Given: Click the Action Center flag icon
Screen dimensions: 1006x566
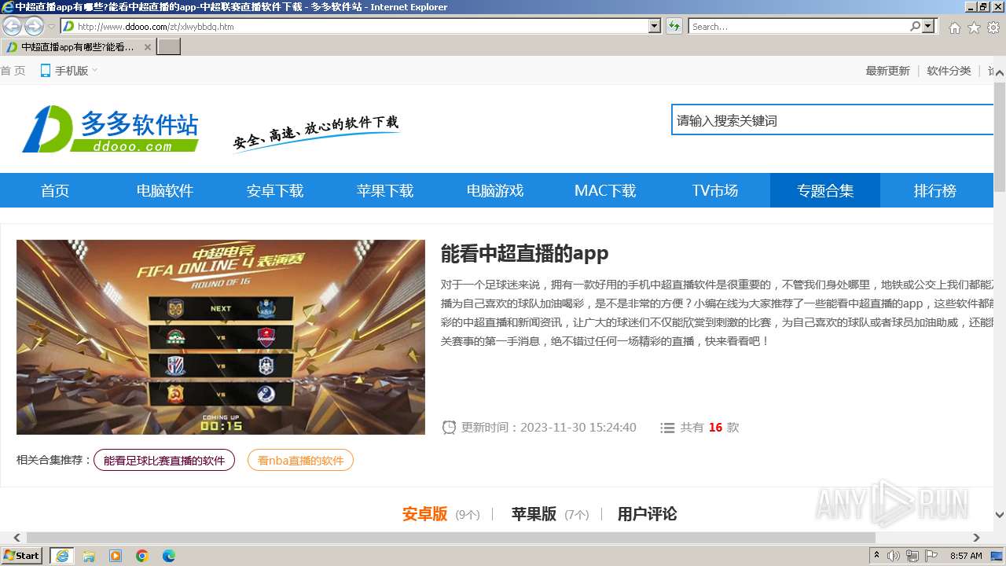Looking at the screenshot, I should [931, 556].
